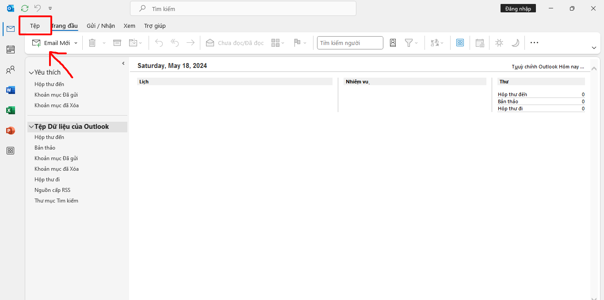Viewport: 604px width, 300px height.
Task: Open the Calendar view in left sidebar
Action: tap(11, 49)
